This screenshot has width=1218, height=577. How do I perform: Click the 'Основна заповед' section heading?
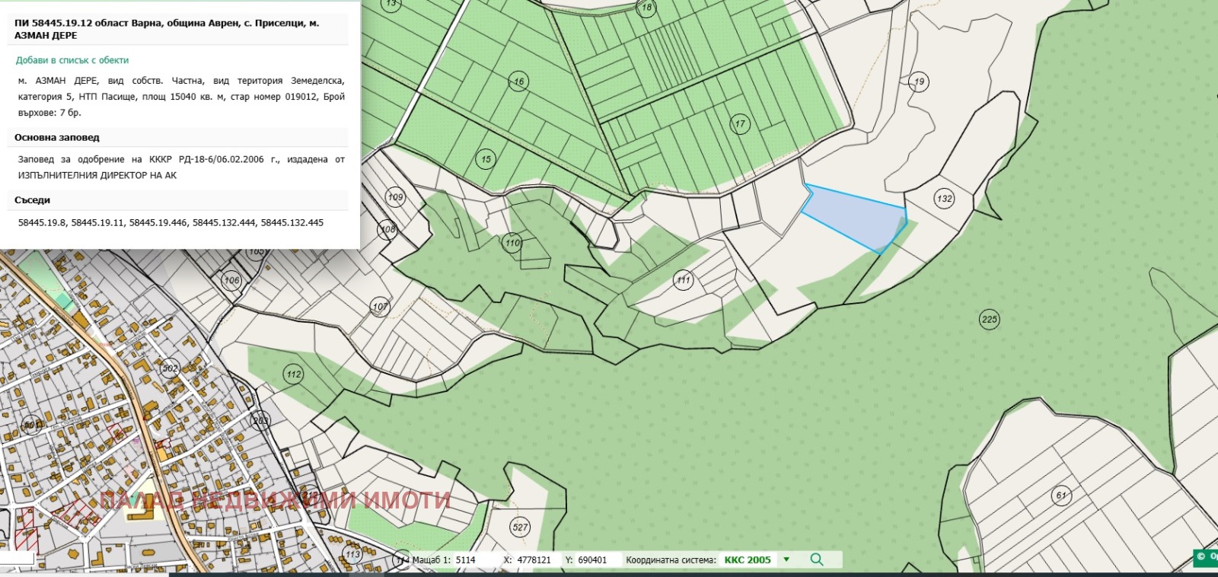point(57,138)
